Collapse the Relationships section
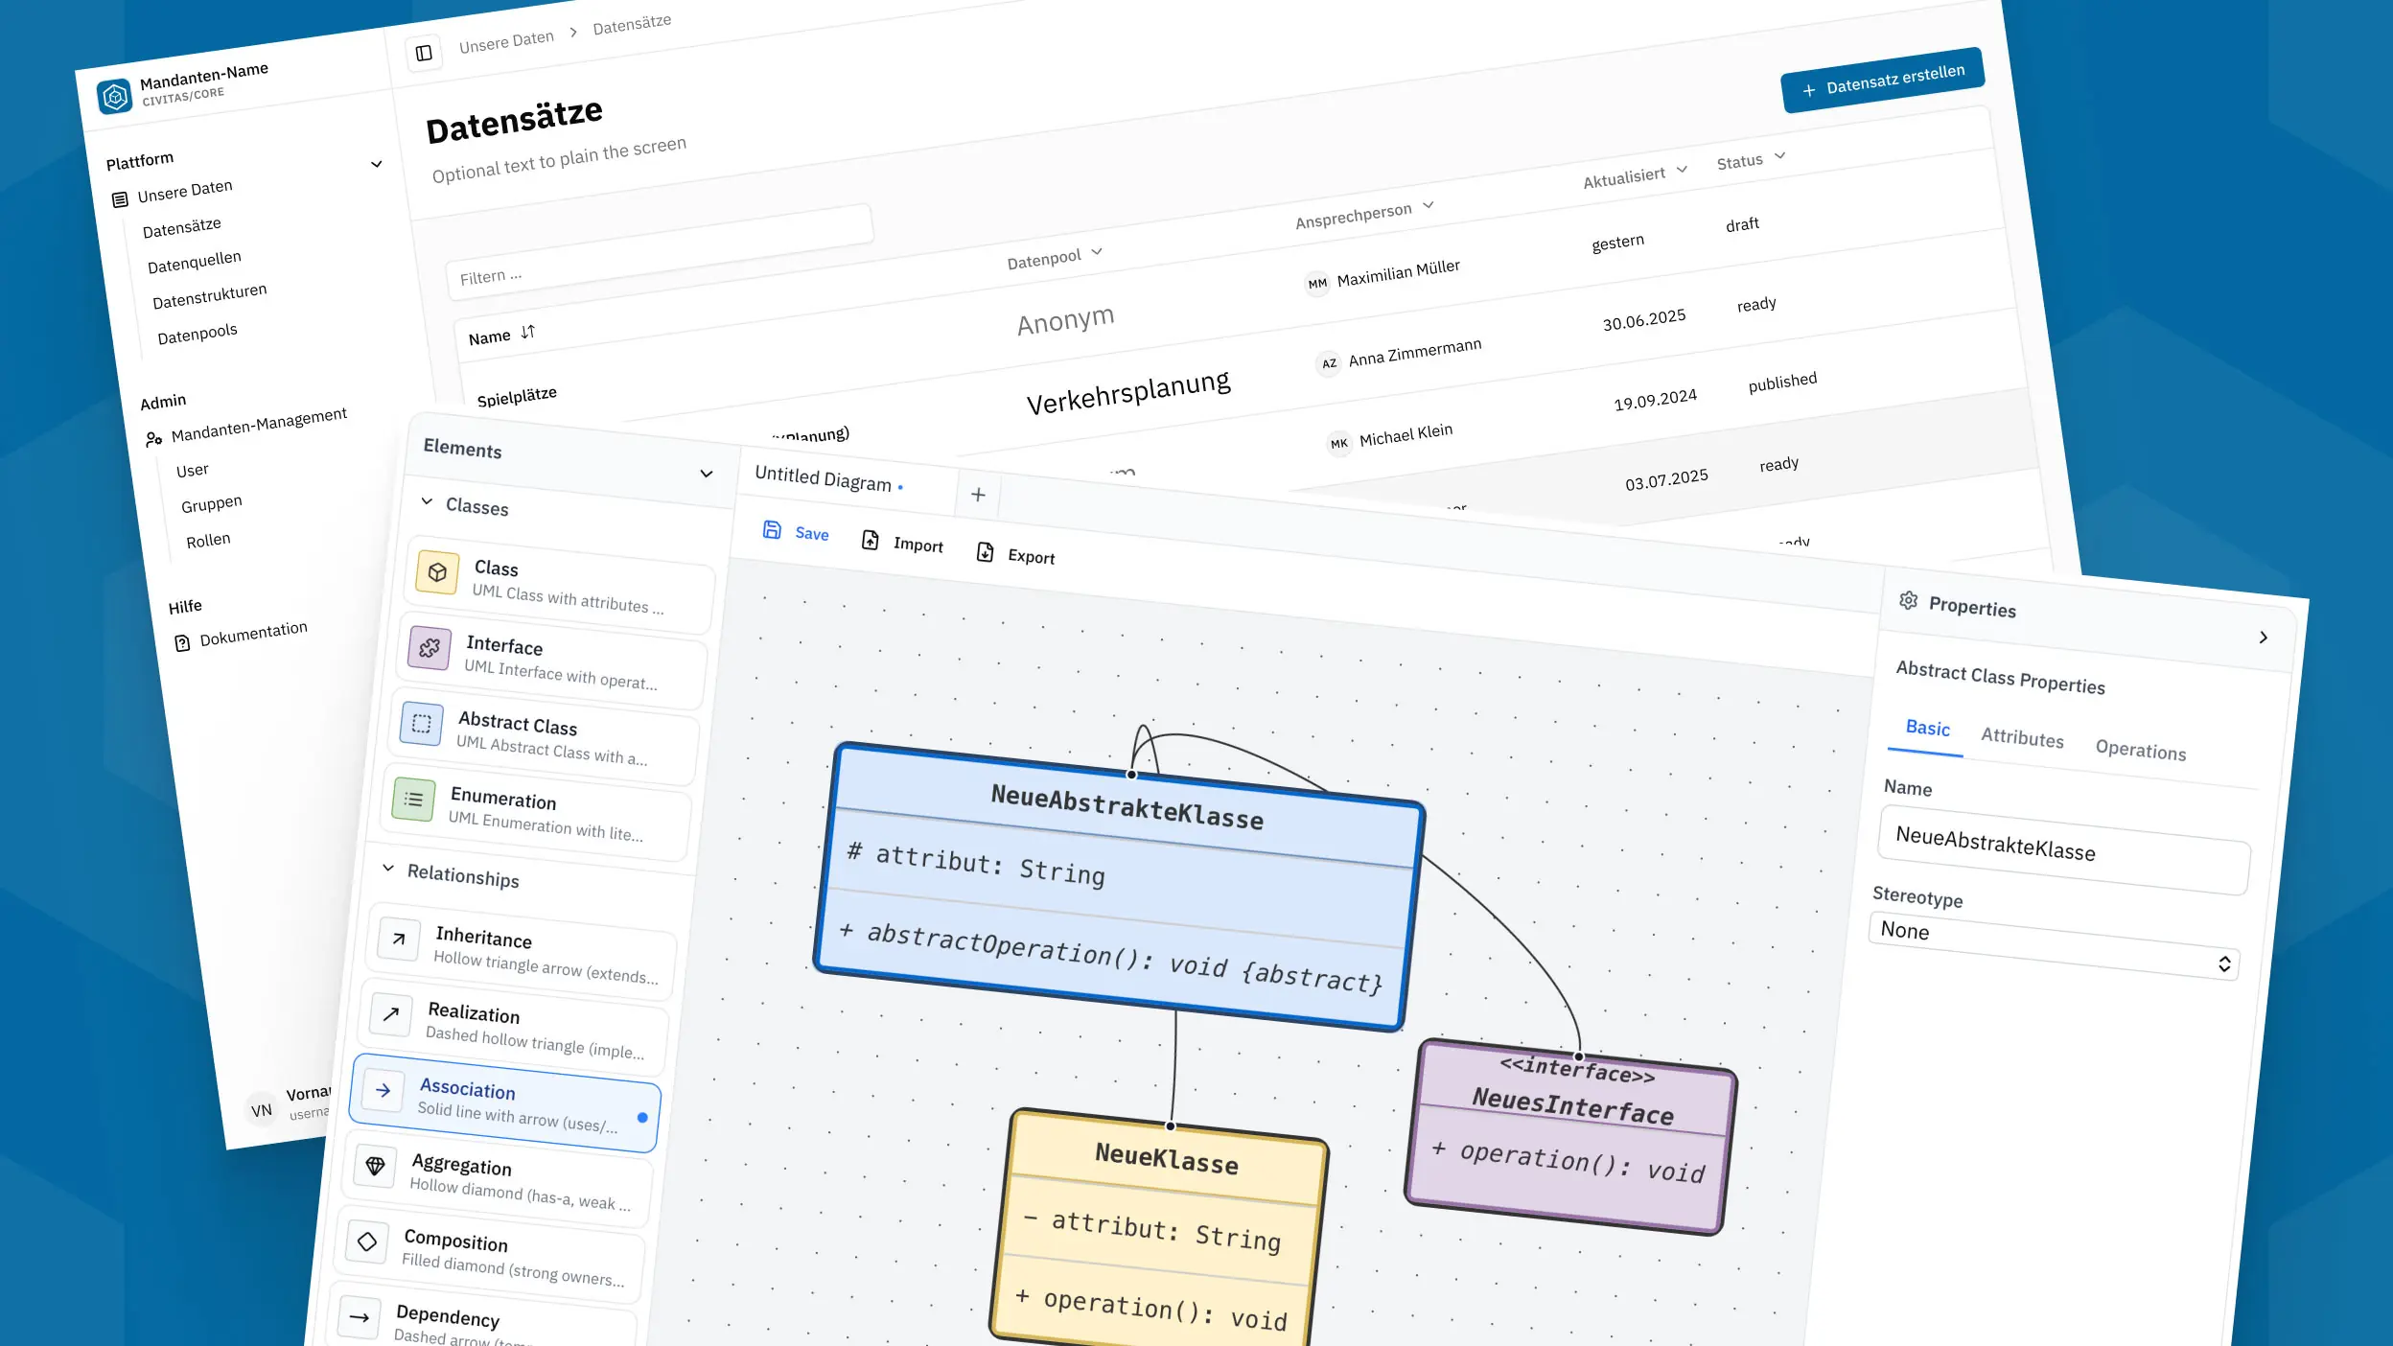 coord(388,868)
